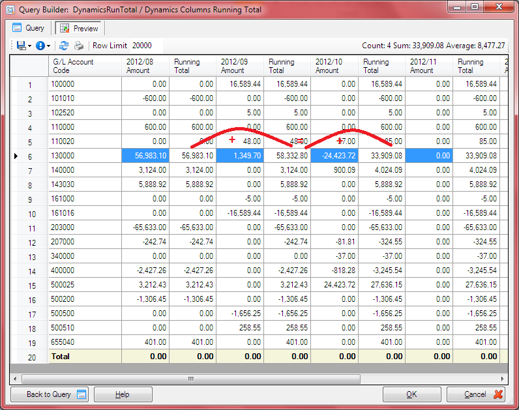Click the Cancel button
The image size is (519, 410).
click(x=475, y=394)
